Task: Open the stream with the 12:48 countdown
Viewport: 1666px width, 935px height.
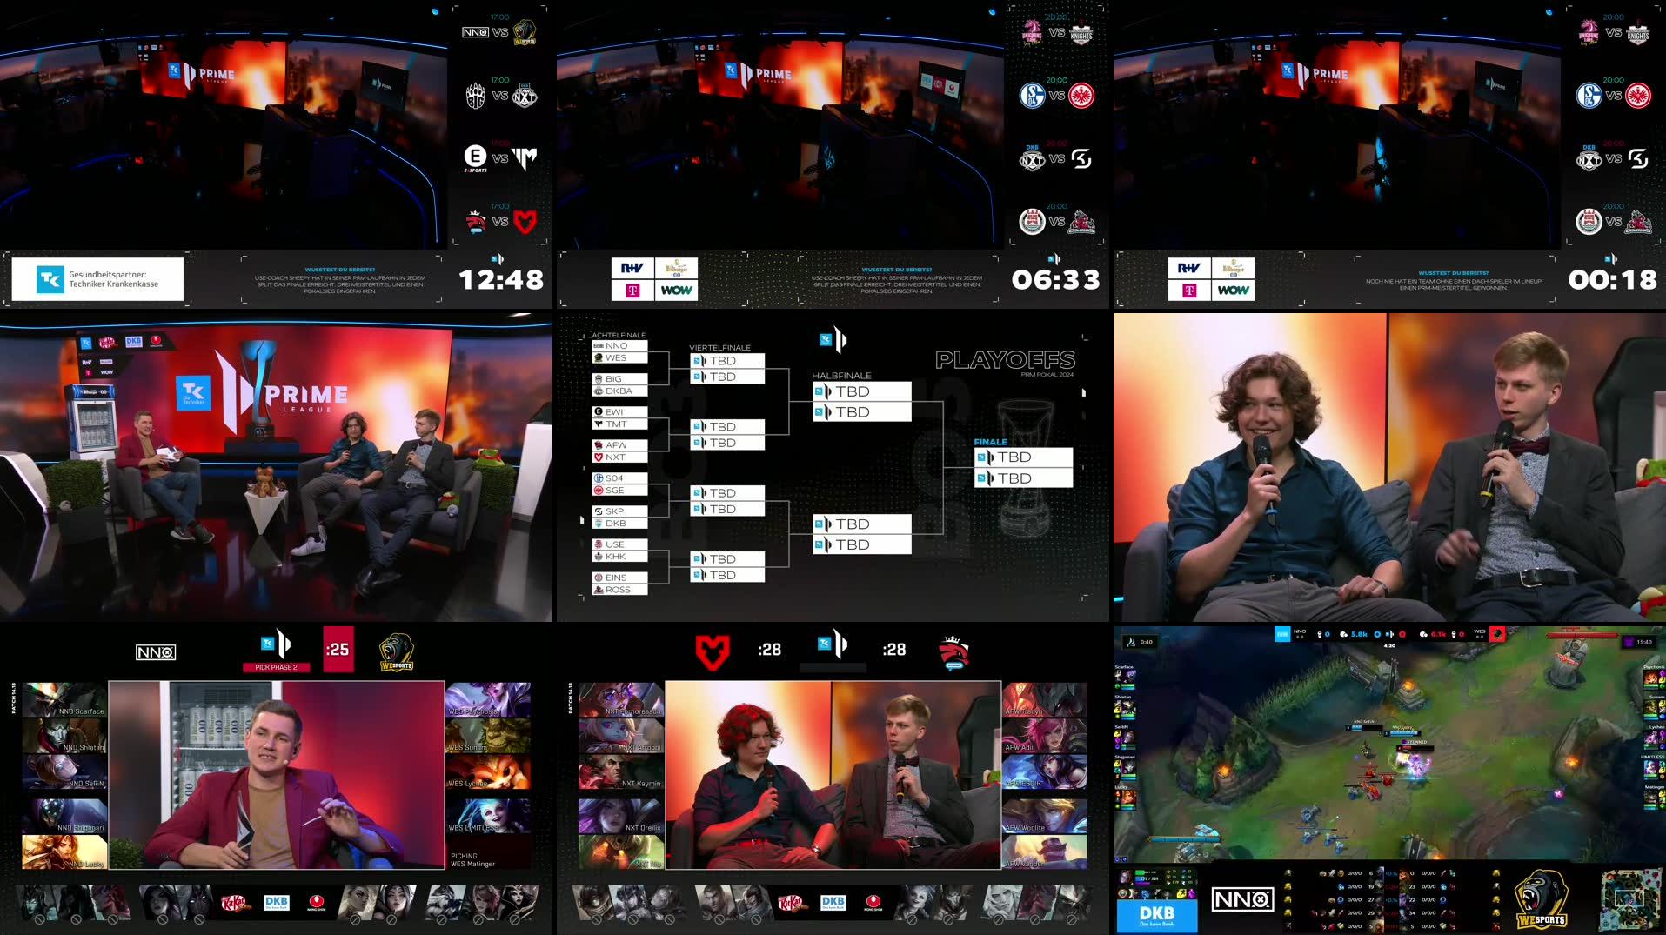Action: click(x=276, y=154)
